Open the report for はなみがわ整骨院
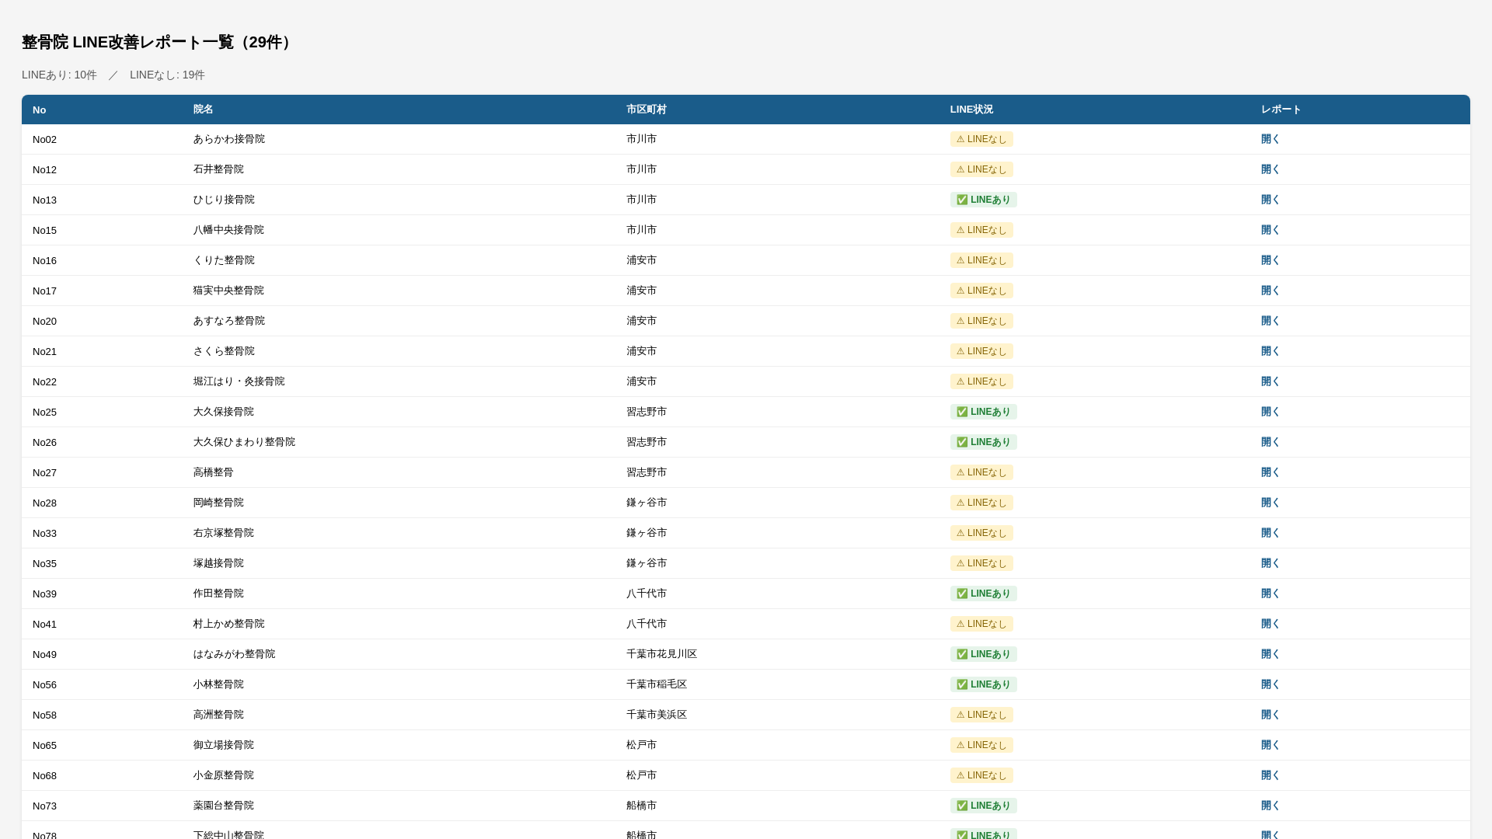Image resolution: width=1492 pixels, height=839 pixels. 1270,654
